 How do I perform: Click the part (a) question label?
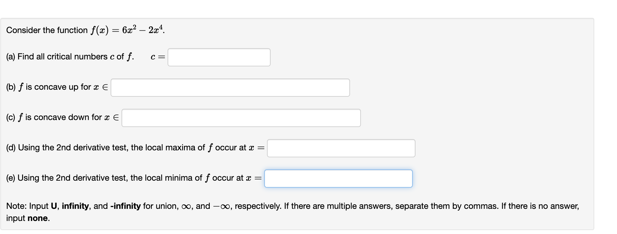pyautogui.click(x=70, y=56)
